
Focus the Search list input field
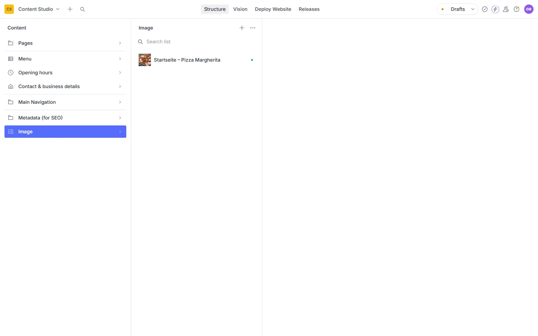click(197, 41)
